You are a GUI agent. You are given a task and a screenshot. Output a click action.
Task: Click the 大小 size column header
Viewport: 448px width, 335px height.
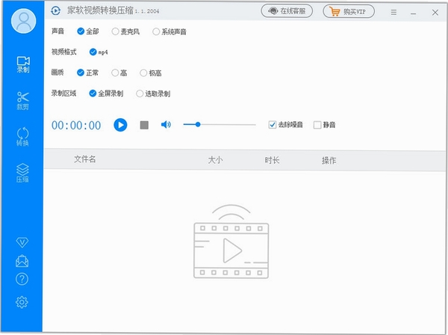215,159
